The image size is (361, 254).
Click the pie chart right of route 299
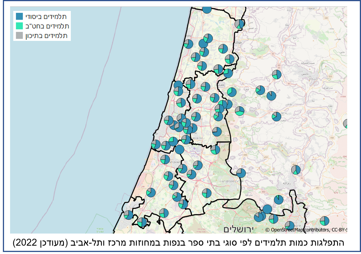[151, 192]
